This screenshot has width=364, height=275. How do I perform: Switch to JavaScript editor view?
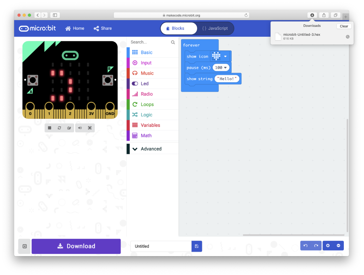(215, 28)
